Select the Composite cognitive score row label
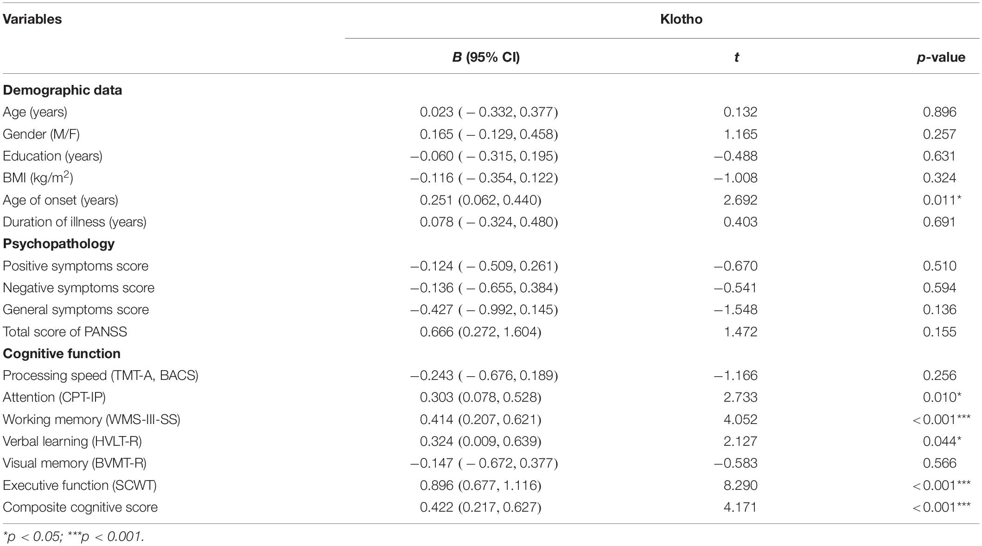 [80, 507]
